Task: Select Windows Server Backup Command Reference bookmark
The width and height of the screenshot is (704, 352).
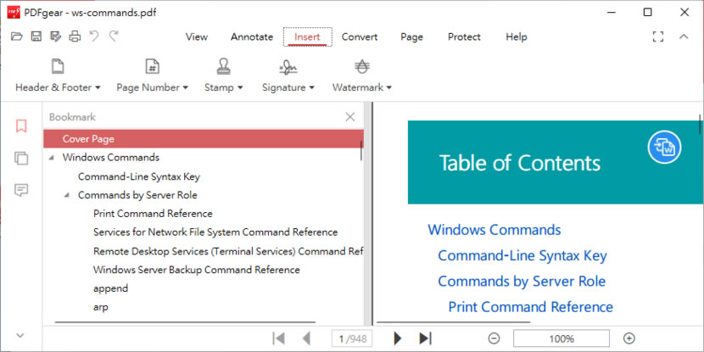Action: pyautogui.click(x=197, y=270)
